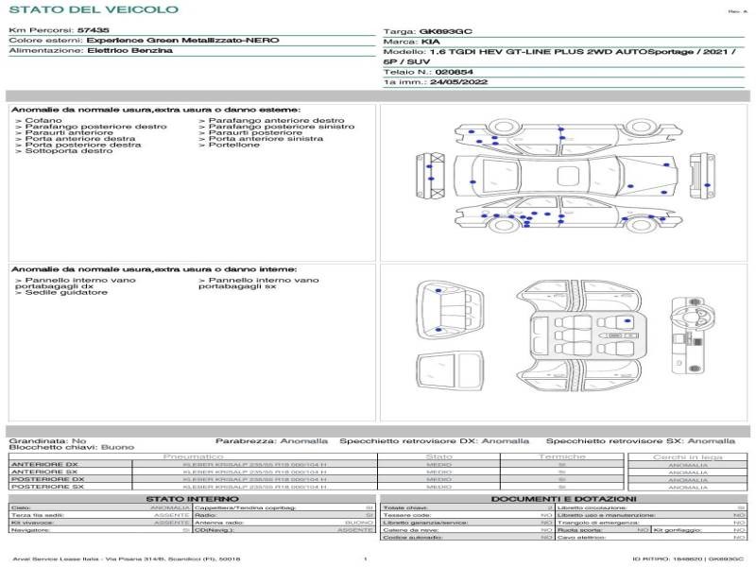756x567 pixels.
Task: Select the "Kit gonfiaggio:" label
Action: pyautogui.click(x=677, y=530)
